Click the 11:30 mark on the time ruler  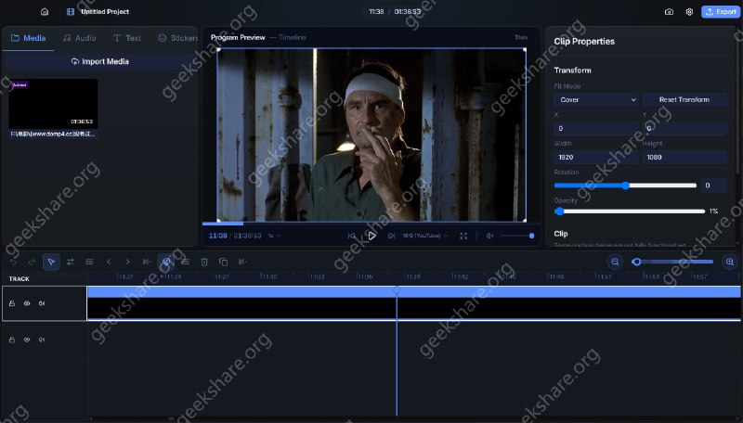[268, 276]
